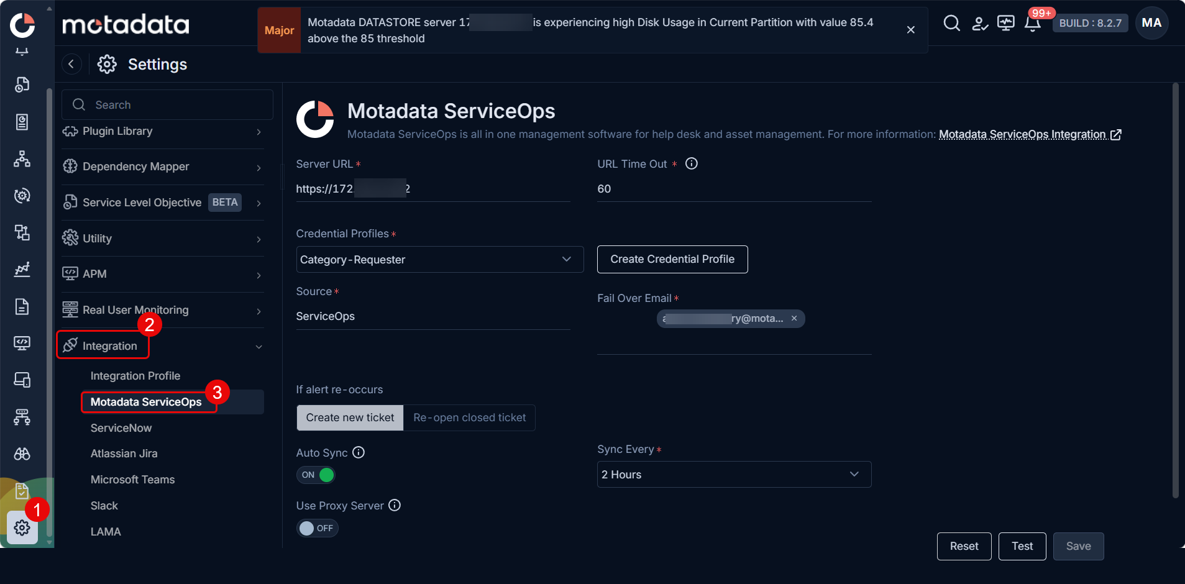Go back using the arrow beside Settings

71,64
